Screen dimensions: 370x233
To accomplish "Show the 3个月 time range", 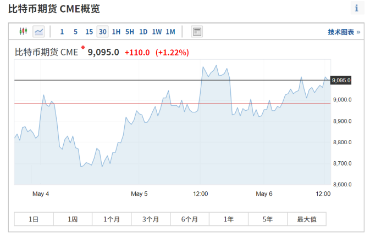I will 151,219.
